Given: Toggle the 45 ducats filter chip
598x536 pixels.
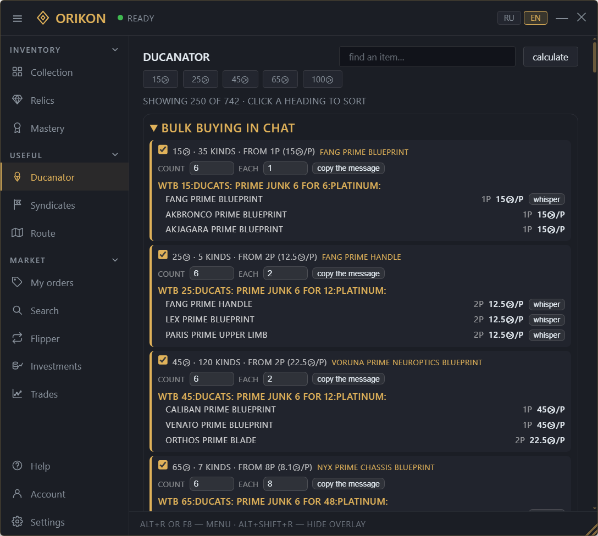Looking at the screenshot, I should click(240, 79).
